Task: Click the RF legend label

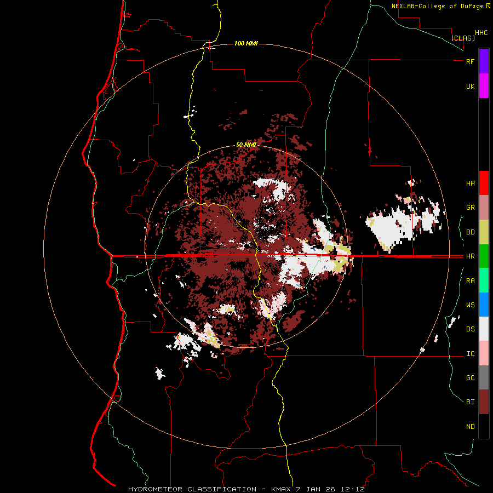Action: point(470,61)
